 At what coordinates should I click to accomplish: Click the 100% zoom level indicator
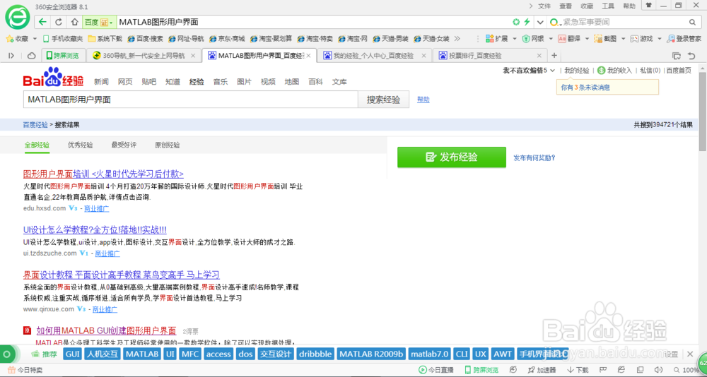pyautogui.click(x=686, y=370)
